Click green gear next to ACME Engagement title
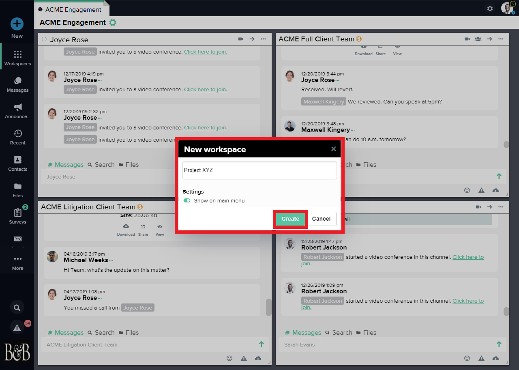The height and width of the screenshot is (370, 519). coord(113,23)
